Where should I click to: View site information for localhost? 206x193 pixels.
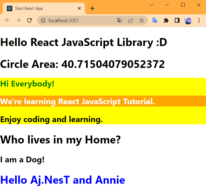pos(43,21)
